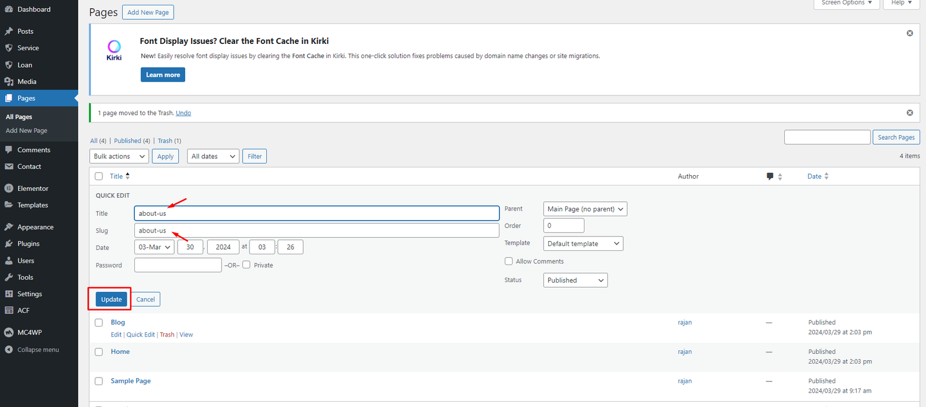Click the comments bubble column icon

click(x=770, y=176)
